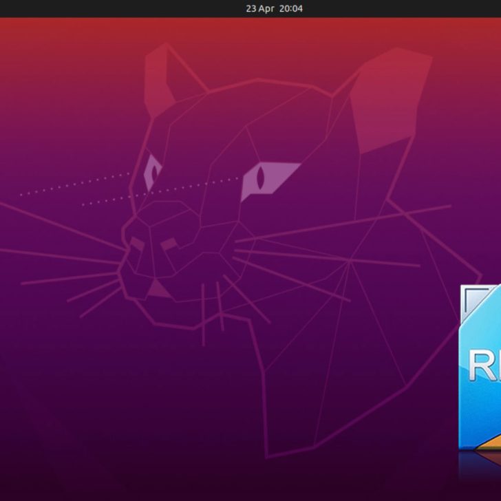Click the blue app icon on the desktop
The width and height of the screenshot is (501, 501).
point(480,367)
